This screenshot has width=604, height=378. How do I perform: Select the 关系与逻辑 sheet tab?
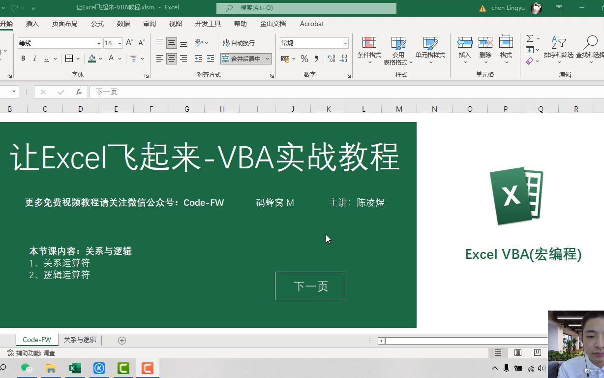pos(80,340)
